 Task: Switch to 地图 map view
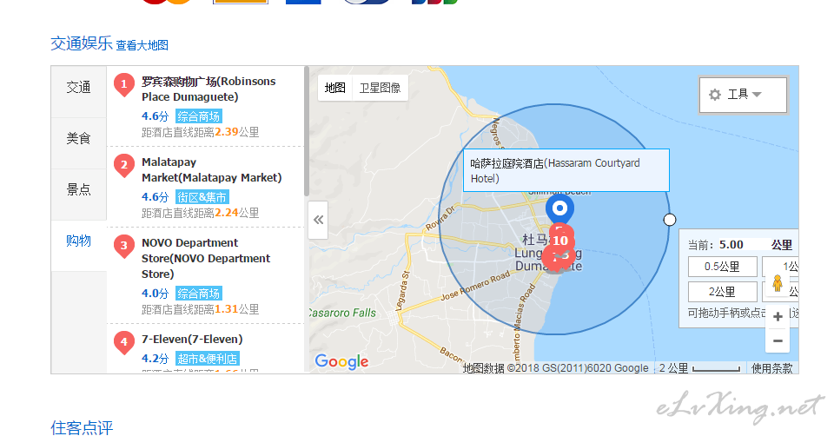(x=335, y=88)
